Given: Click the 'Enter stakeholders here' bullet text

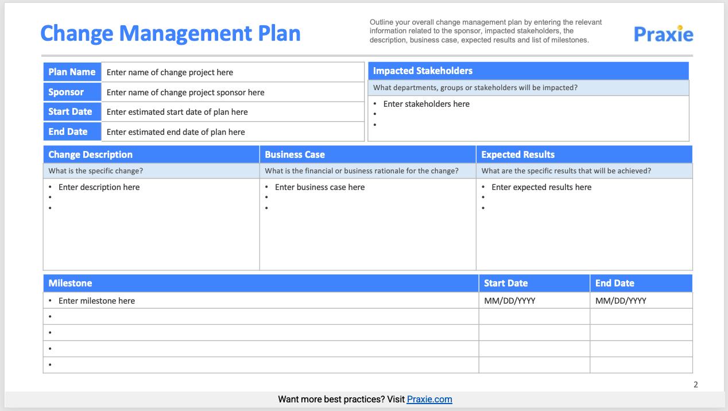Looking at the screenshot, I should pyautogui.click(x=426, y=104).
